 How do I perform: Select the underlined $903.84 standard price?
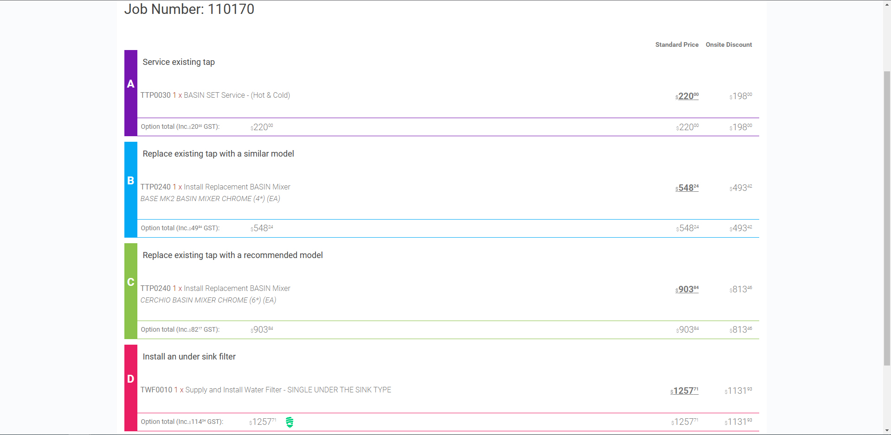click(x=686, y=290)
